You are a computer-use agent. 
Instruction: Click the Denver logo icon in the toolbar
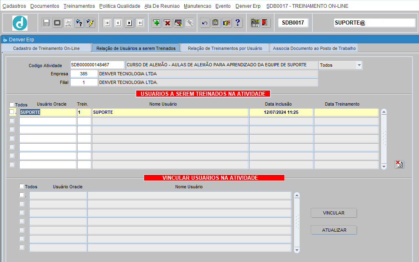20,23
